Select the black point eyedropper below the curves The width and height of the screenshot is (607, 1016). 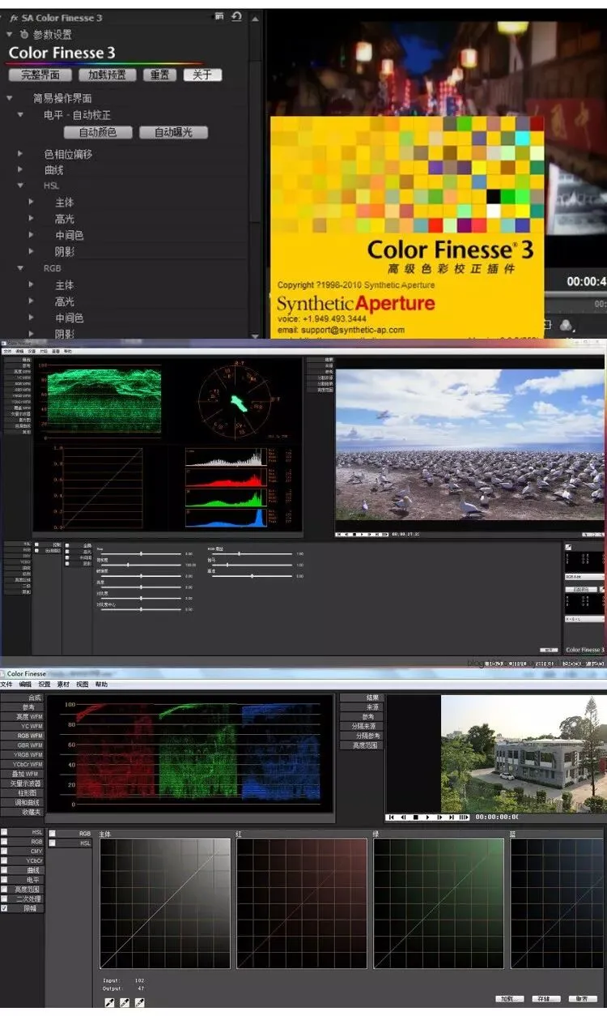point(109,1002)
